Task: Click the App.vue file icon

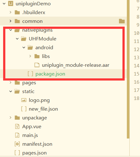Action: [x=17, y=127]
